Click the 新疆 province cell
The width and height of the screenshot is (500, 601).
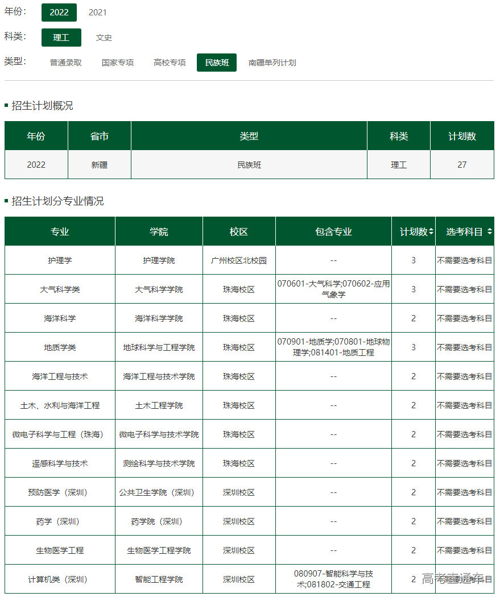coord(100,164)
